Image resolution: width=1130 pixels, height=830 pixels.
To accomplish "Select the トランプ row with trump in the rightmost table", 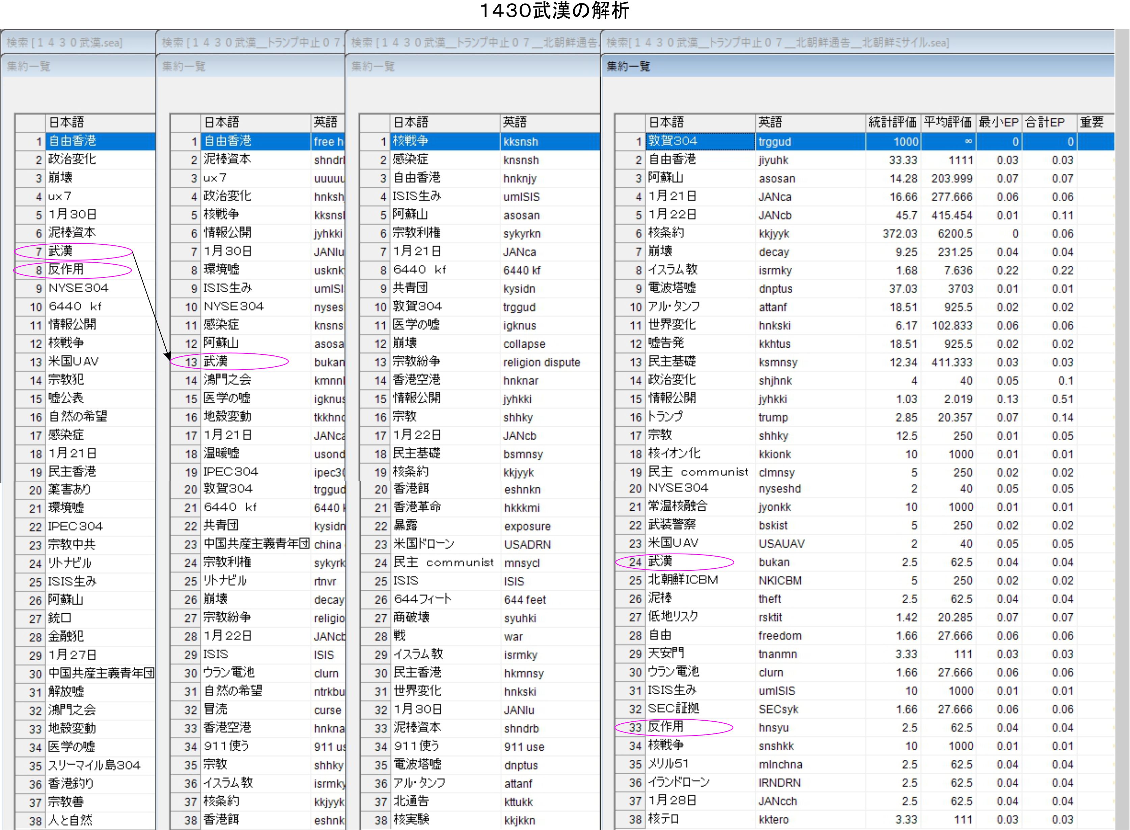I will (x=665, y=417).
